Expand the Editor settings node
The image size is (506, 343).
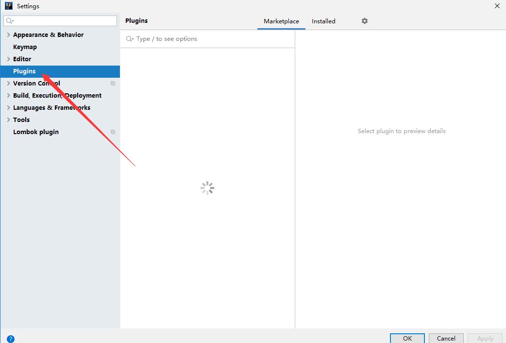(x=8, y=59)
